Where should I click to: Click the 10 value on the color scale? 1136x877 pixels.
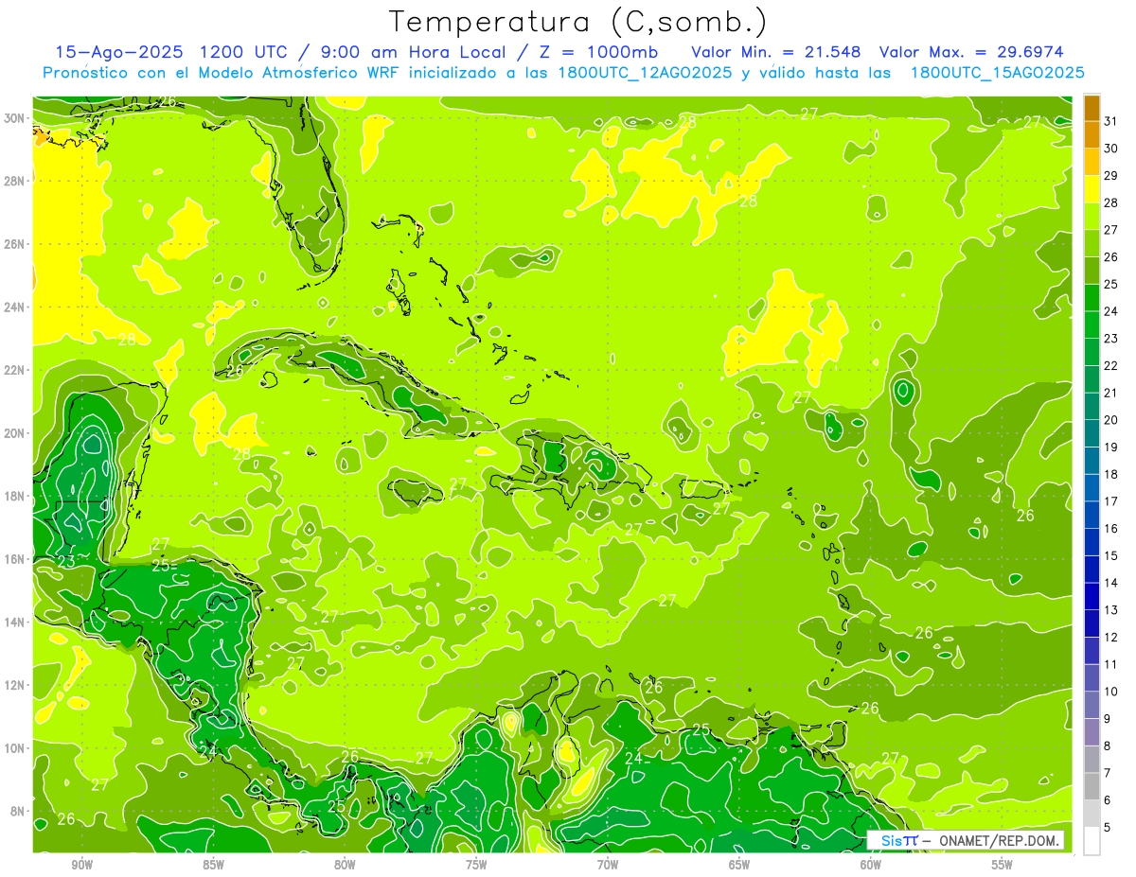click(x=1111, y=692)
